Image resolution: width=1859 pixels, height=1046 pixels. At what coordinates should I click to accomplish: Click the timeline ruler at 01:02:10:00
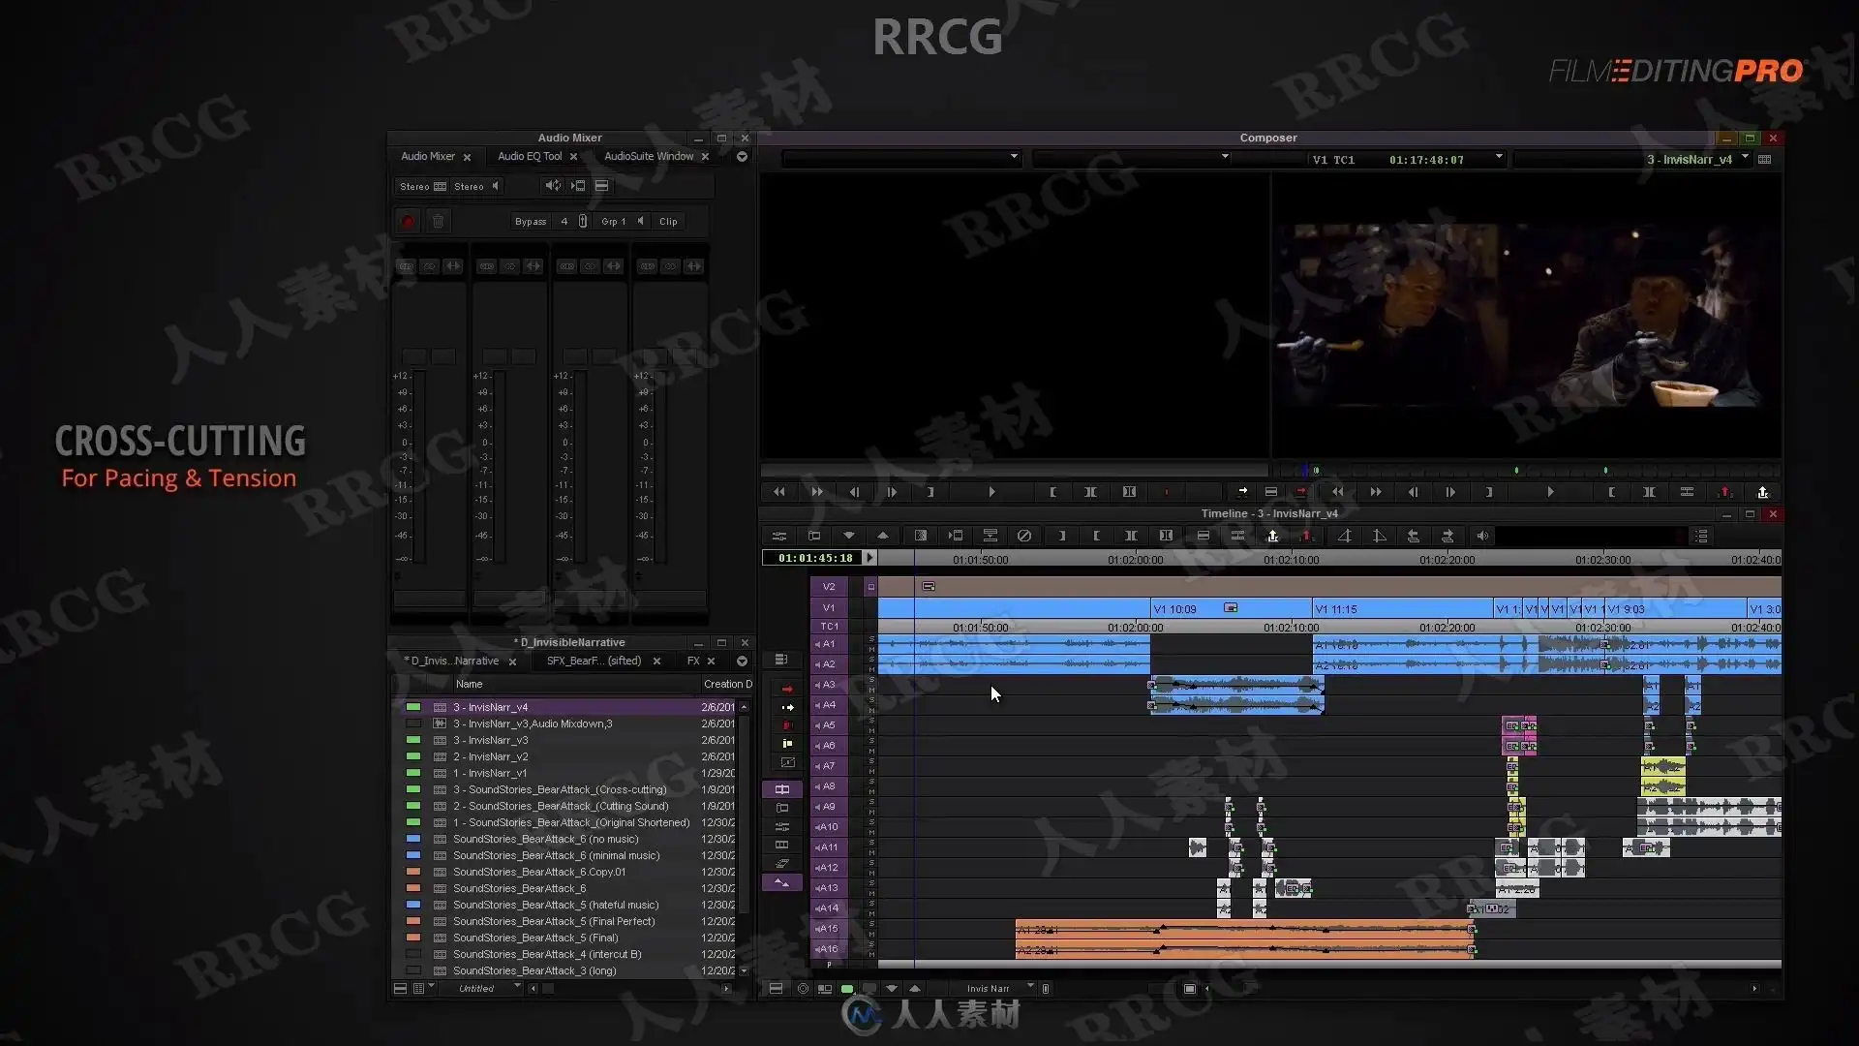[x=1291, y=560]
